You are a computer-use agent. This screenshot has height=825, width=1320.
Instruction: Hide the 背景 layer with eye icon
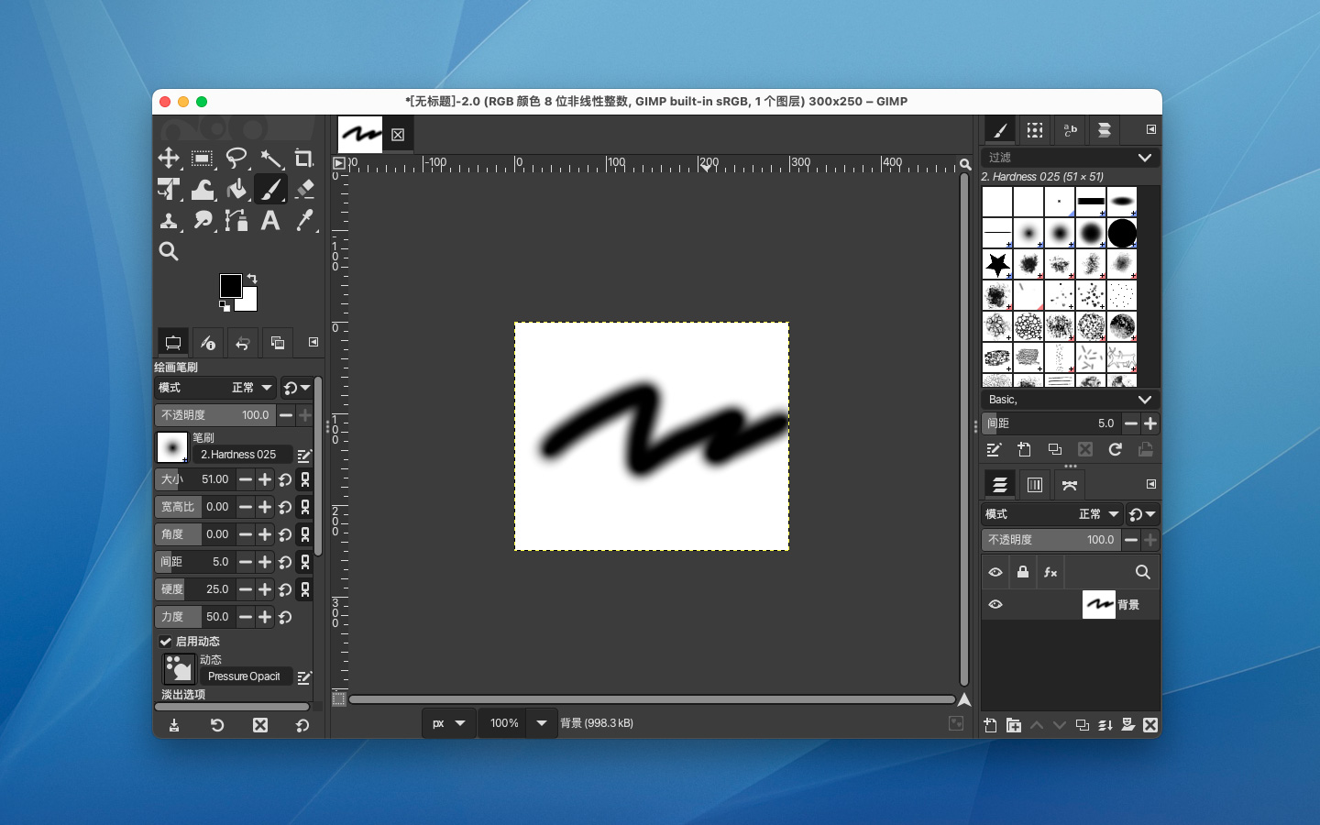click(995, 605)
